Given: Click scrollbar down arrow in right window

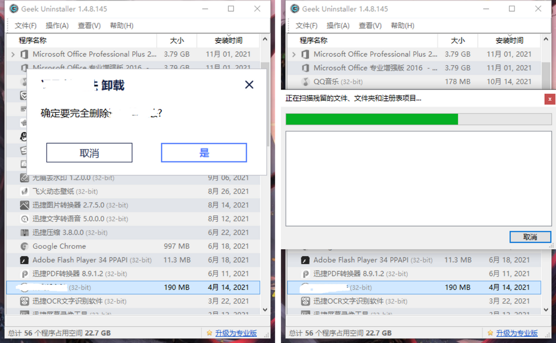Looking at the screenshot, I should [546, 309].
